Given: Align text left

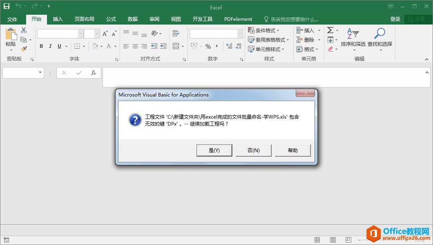Looking at the screenshot, I should point(126,46).
